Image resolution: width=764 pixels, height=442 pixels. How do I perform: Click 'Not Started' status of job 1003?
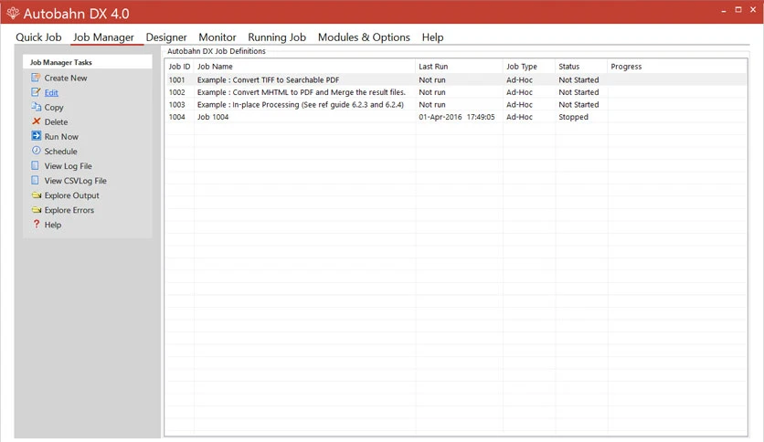578,105
